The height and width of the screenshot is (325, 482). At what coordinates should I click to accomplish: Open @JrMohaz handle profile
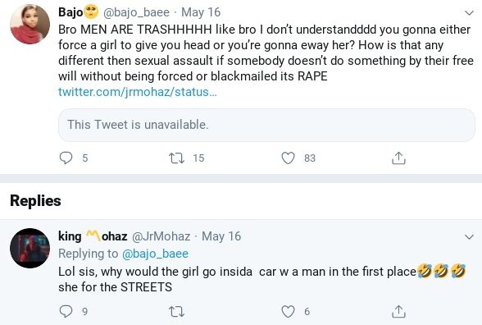point(161,236)
